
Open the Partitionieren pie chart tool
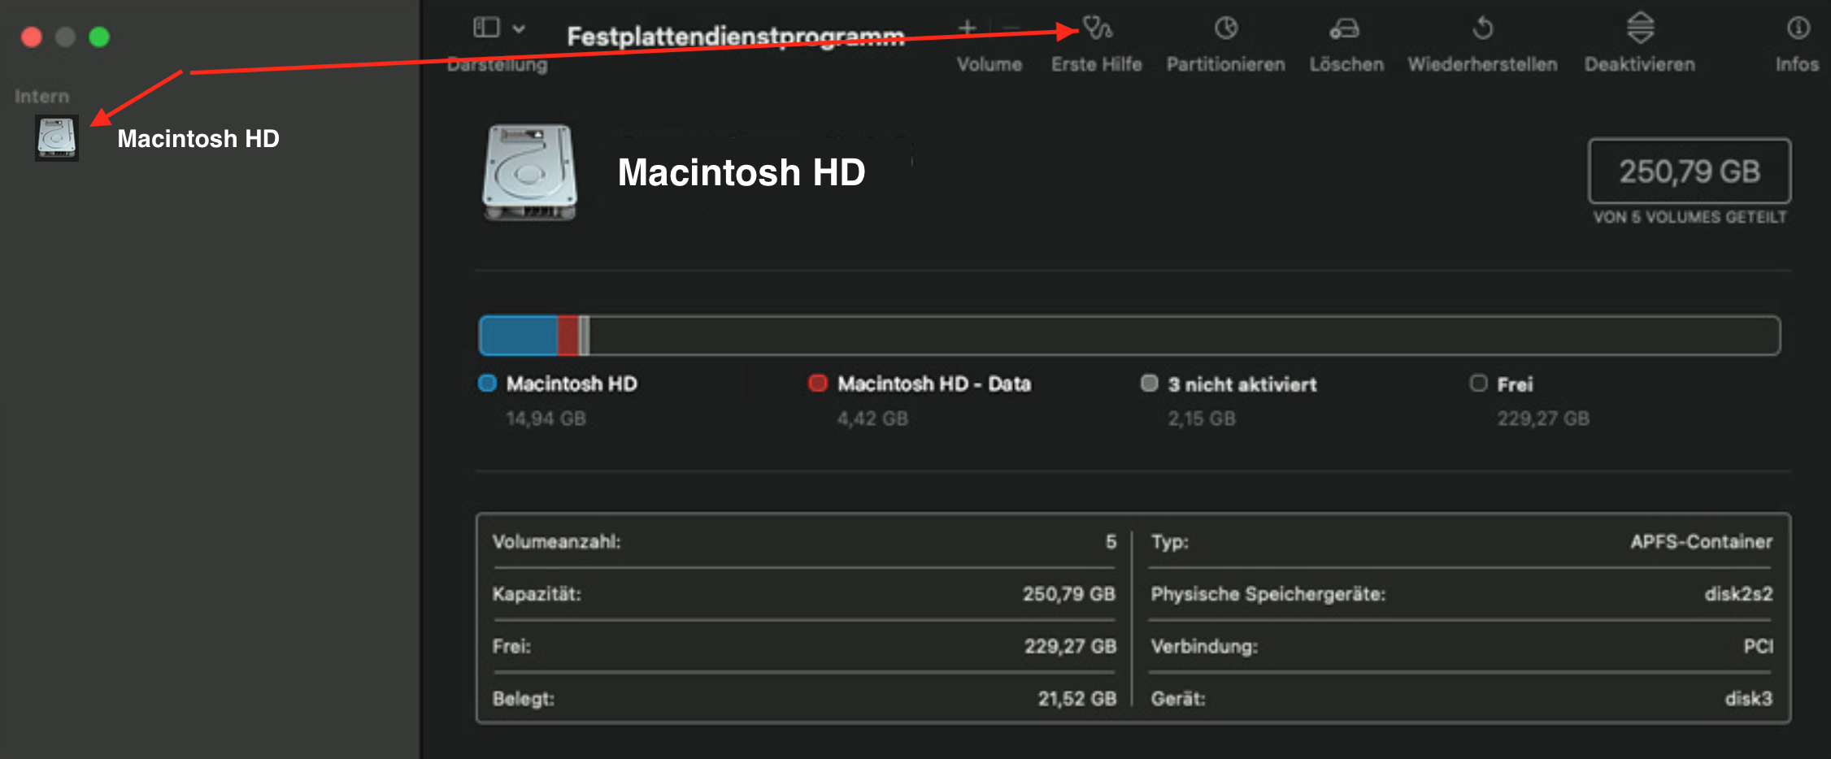point(1225,29)
